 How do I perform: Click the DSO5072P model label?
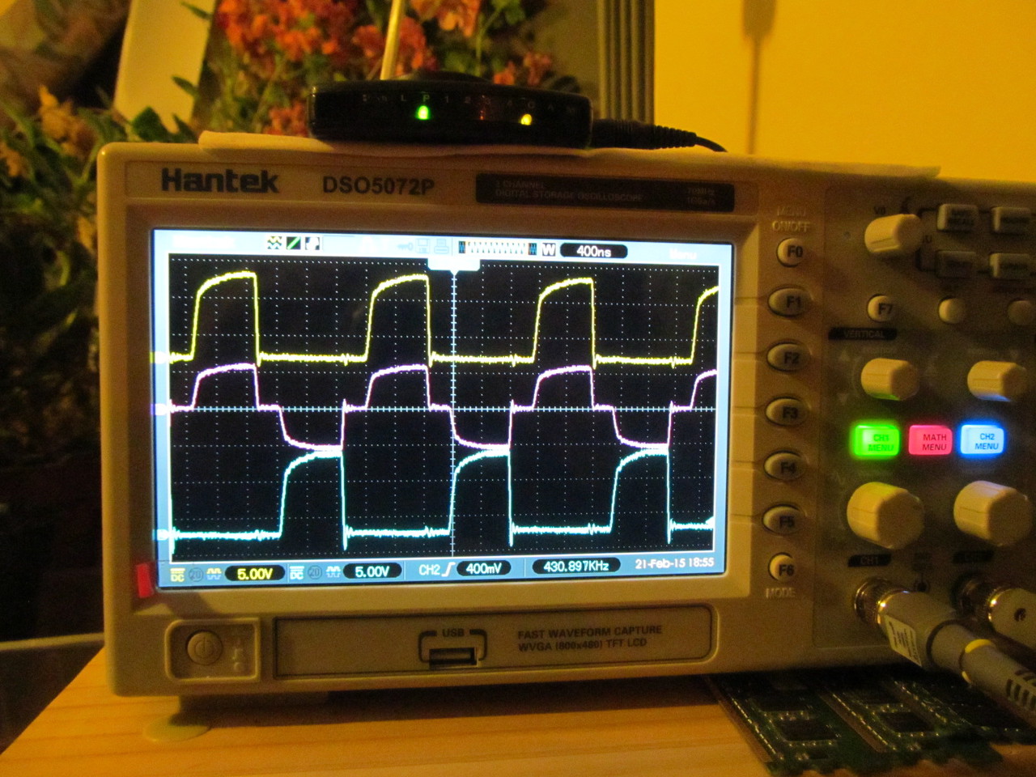click(379, 186)
